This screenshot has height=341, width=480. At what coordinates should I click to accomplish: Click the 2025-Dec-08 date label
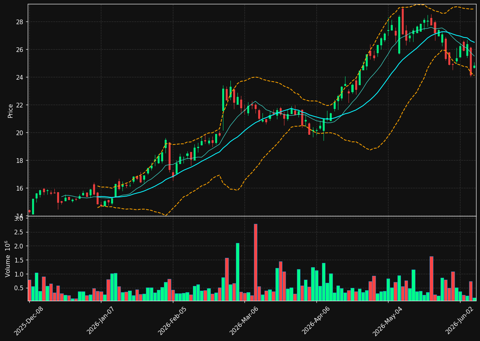point(29,321)
